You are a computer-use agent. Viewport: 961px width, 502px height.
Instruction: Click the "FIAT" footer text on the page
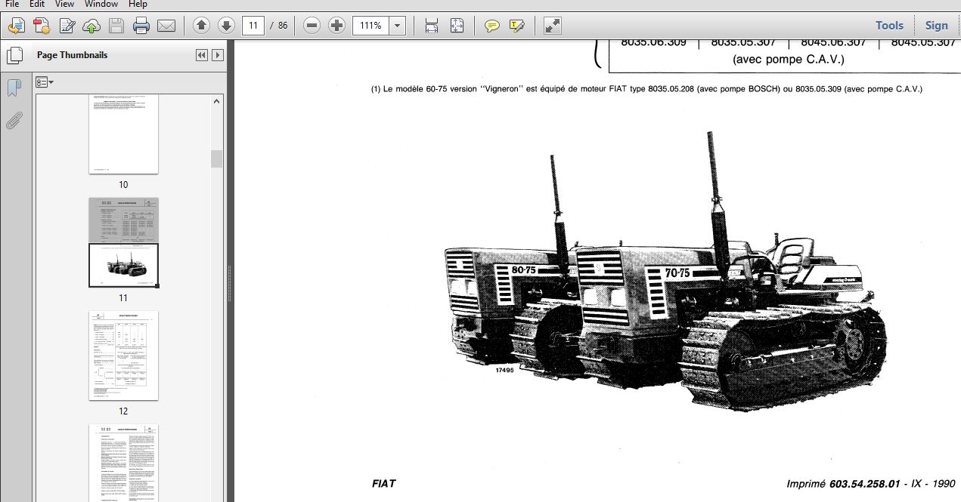pos(383,483)
